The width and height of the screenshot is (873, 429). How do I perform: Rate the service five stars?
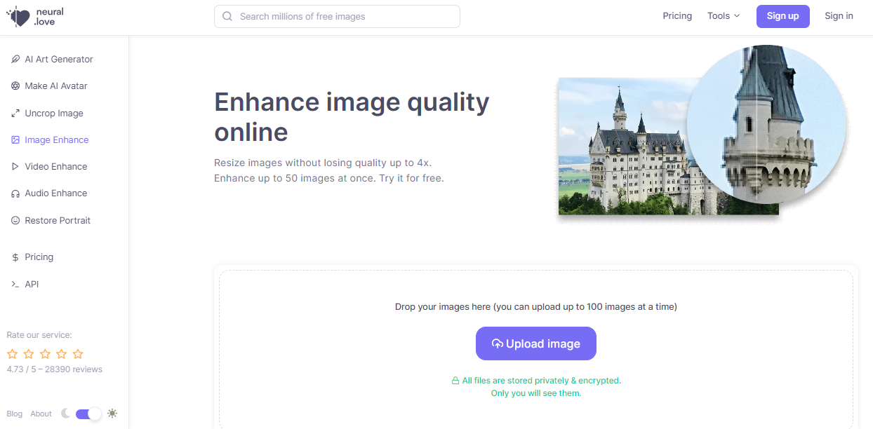click(78, 354)
